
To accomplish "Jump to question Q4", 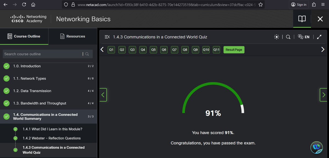I will (143, 50).
